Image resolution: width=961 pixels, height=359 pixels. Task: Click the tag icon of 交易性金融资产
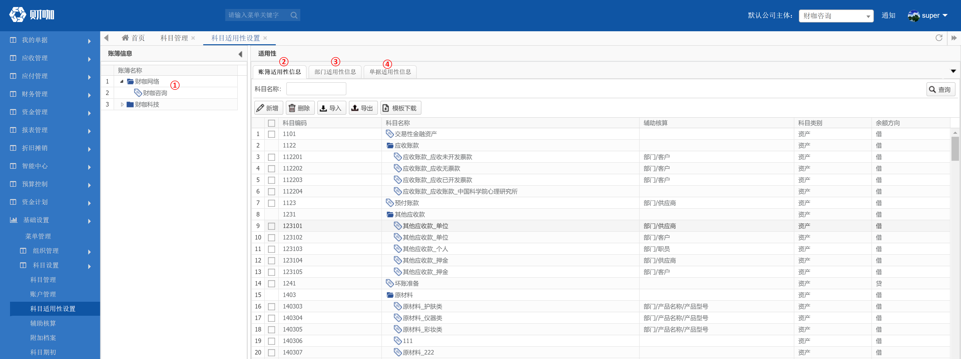coord(389,133)
